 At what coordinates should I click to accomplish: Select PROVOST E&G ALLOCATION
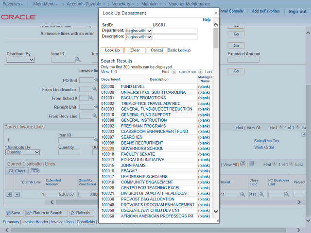(148, 199)
